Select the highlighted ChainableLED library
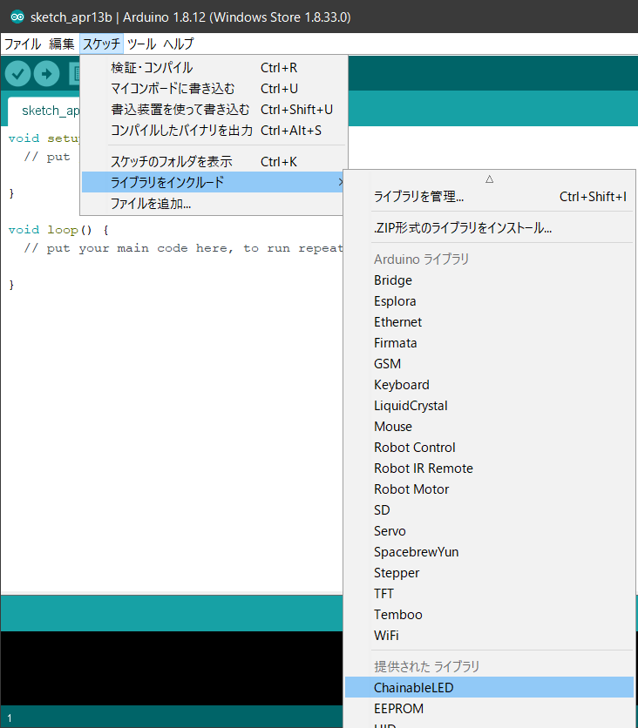 tap(489, 688)
